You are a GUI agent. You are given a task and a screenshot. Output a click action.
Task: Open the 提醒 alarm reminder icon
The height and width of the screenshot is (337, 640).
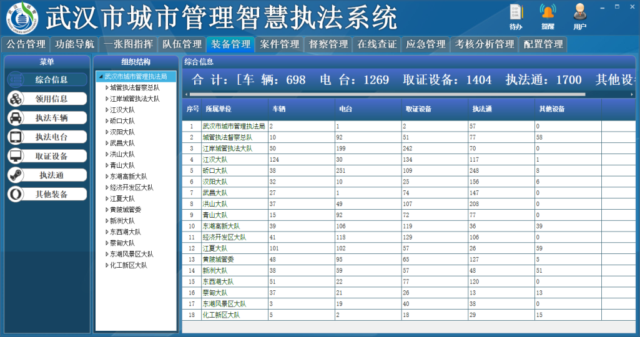548,14
